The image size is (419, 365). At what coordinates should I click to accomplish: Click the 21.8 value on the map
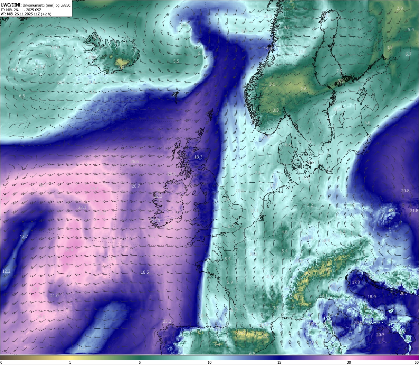[414, 210]
